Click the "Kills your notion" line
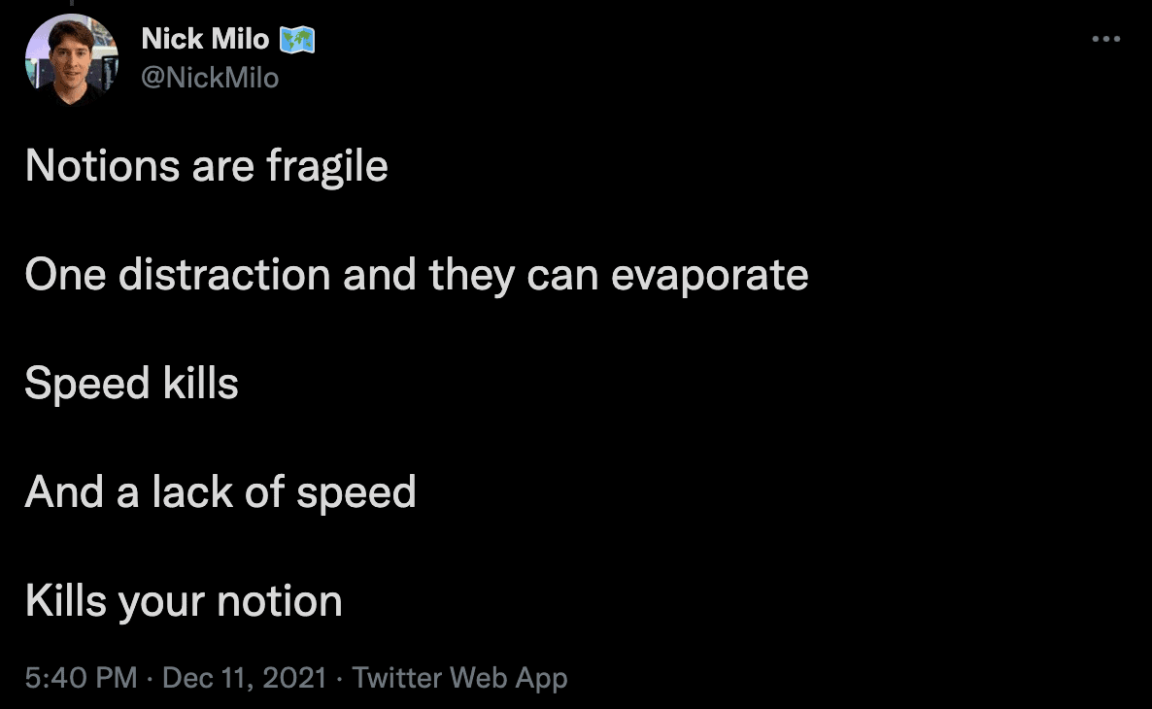Viewport: 1152px width, 709px height. (184, 601)
